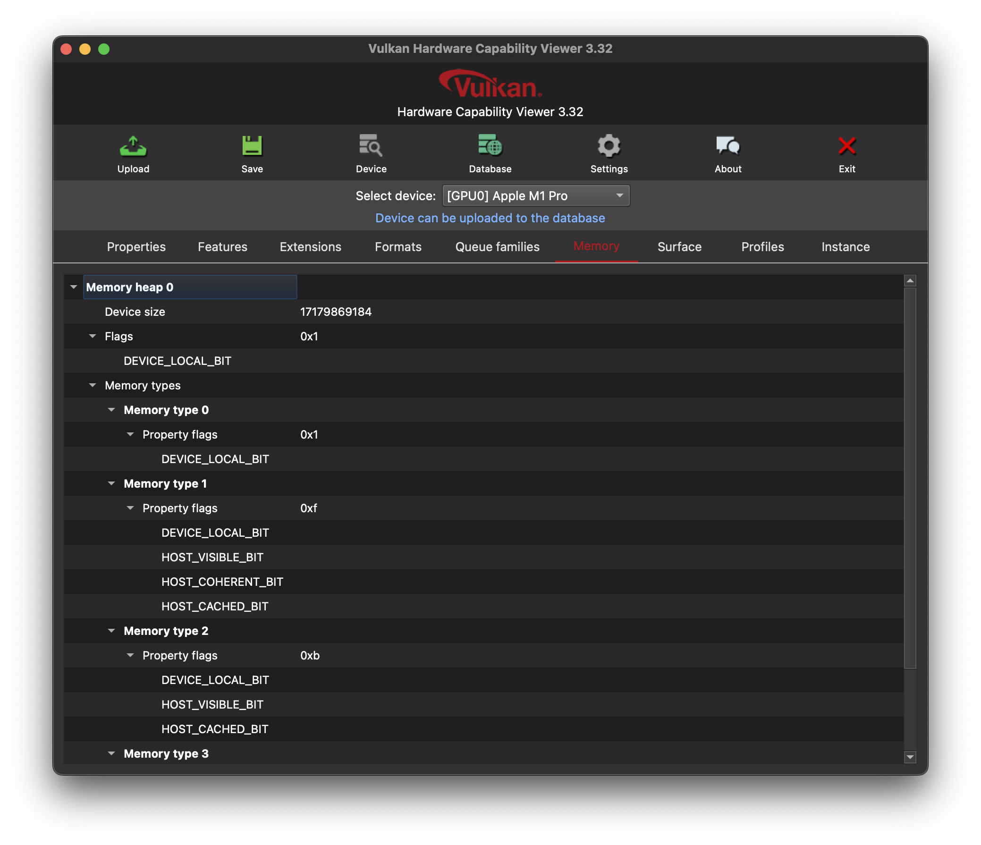The image size is (981, 845).
Task: Click the scrollbar down arrow
Action: point(910,757)
